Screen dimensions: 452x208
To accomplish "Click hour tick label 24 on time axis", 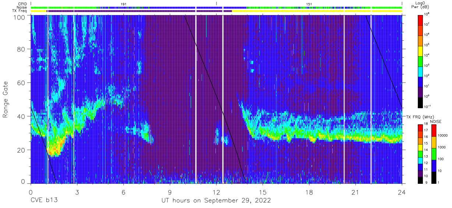I will click(x=402, y=192).
